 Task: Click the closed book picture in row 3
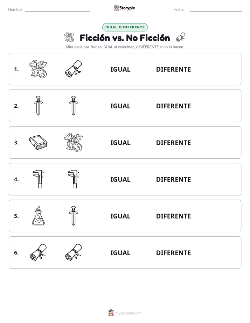(x=38, y=142)
